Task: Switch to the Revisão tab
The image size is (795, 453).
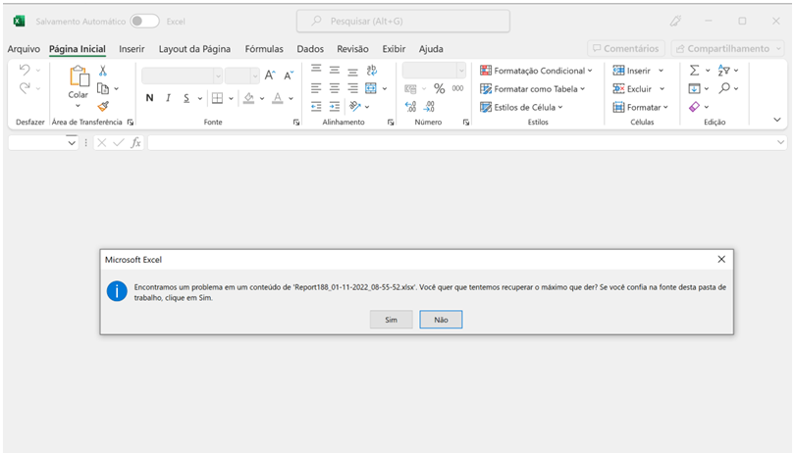Action: [x=353, y=49]
